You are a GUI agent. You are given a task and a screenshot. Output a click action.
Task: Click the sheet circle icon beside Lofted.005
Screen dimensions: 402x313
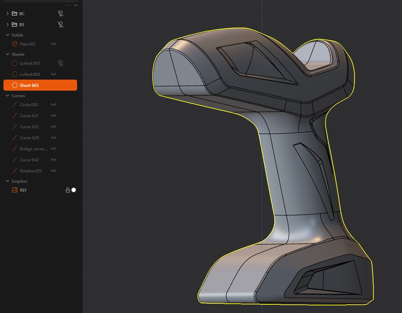coord(14,63)
